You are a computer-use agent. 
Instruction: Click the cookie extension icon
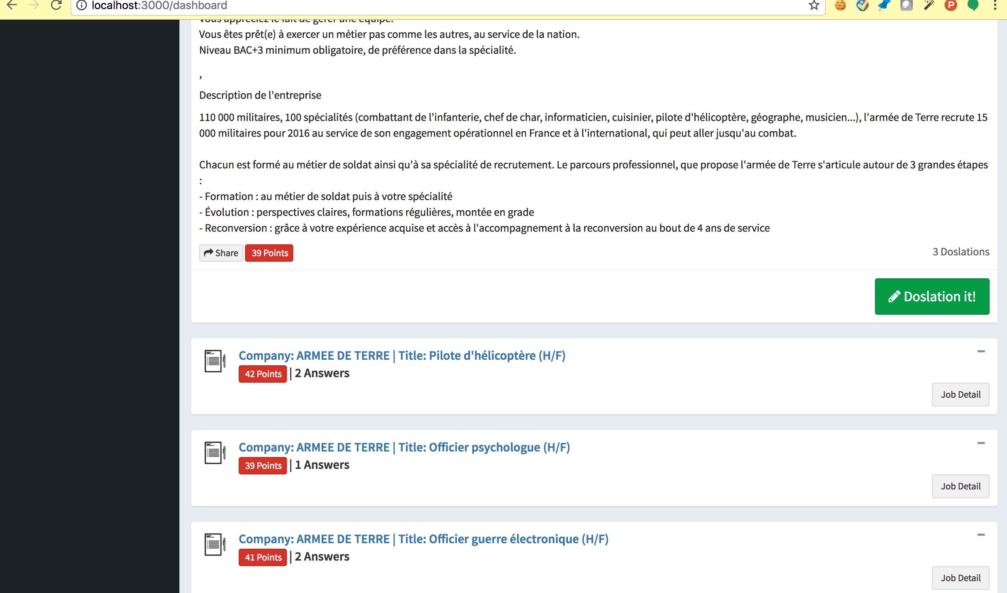(x=840, y=5)
